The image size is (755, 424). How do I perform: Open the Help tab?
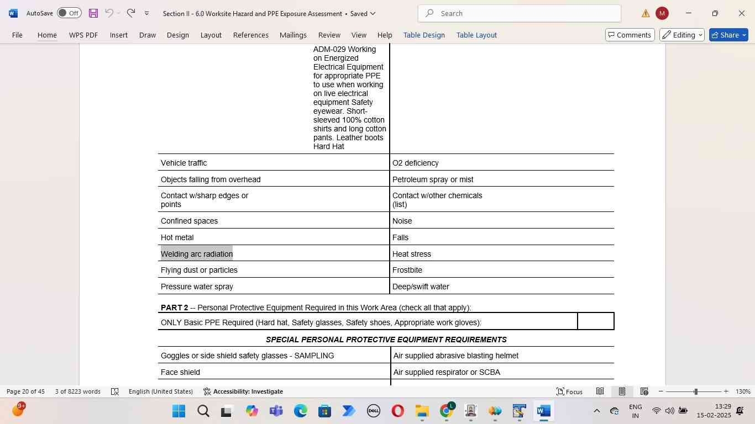coord(385,35)
